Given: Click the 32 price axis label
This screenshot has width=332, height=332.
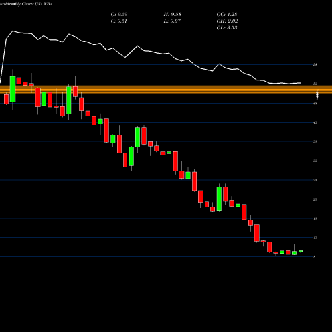Looking at the screenshot, I should click(315, 161).
